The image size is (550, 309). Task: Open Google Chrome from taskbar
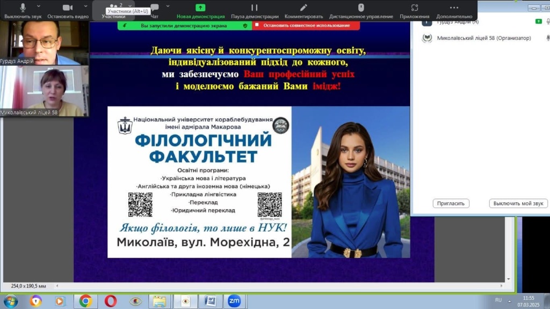(85, 301)
